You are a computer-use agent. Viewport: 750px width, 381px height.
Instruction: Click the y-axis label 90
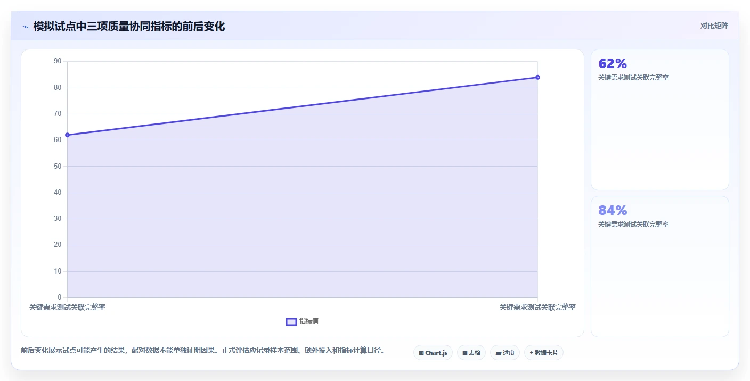[x=58, y=61]
